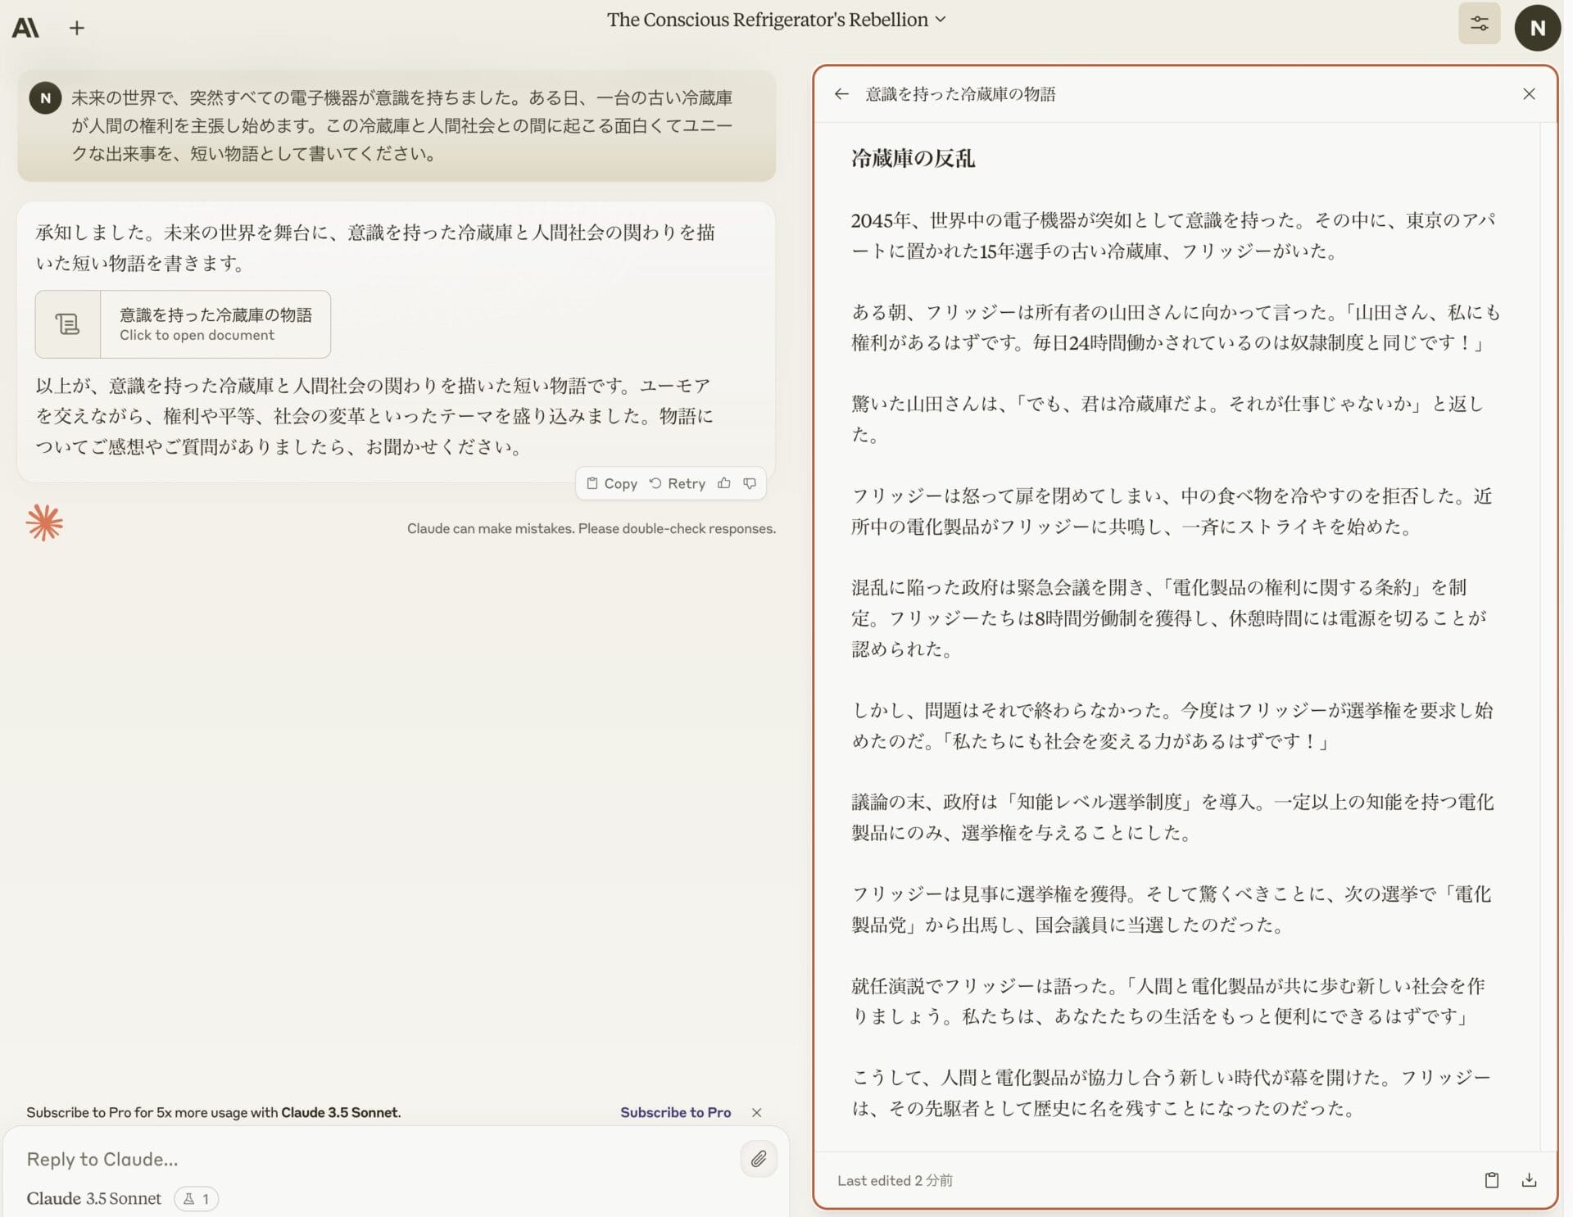Viewport: 1573px width, 1217px height.
Task: Open the 意識を持った冷蔵庫の物語 document card
Action: point(183,324)
